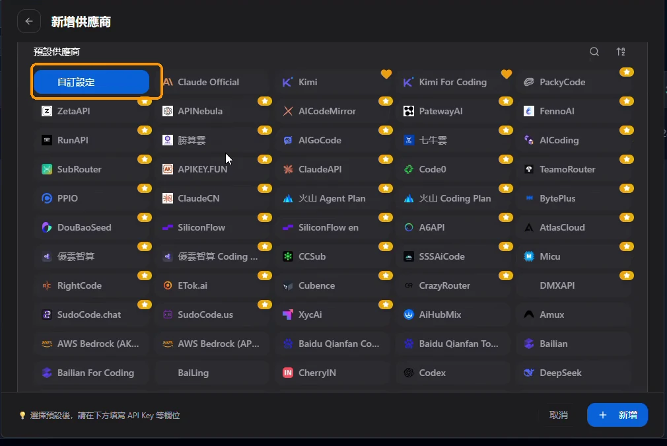Viewport: 667px width, 446px height.
Task: Click the 勝算雲 logo icon
Action: 168,140
